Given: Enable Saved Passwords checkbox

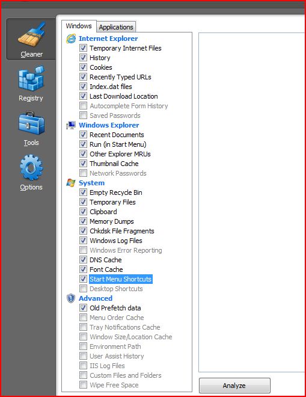Looking at the screenshot, I should [x=83, y=115].
